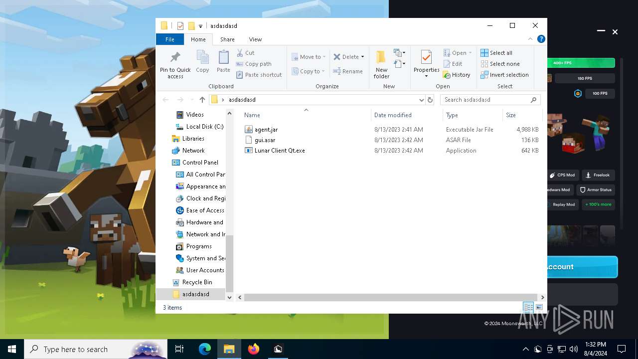This screenshot has width=638, height=359.
Task: Select Libraries in navigation pane
Action: [x=193, y=139]
